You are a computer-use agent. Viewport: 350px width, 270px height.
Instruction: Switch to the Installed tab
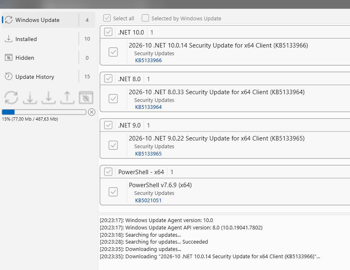(x=48, y=39)
